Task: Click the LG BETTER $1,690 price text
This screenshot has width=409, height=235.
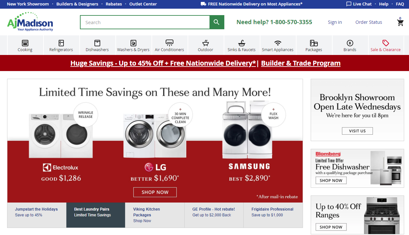Action: 155,178
